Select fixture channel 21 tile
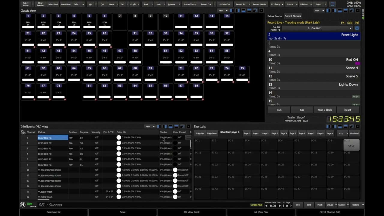 pyautogui.click(x=28, y=39)
